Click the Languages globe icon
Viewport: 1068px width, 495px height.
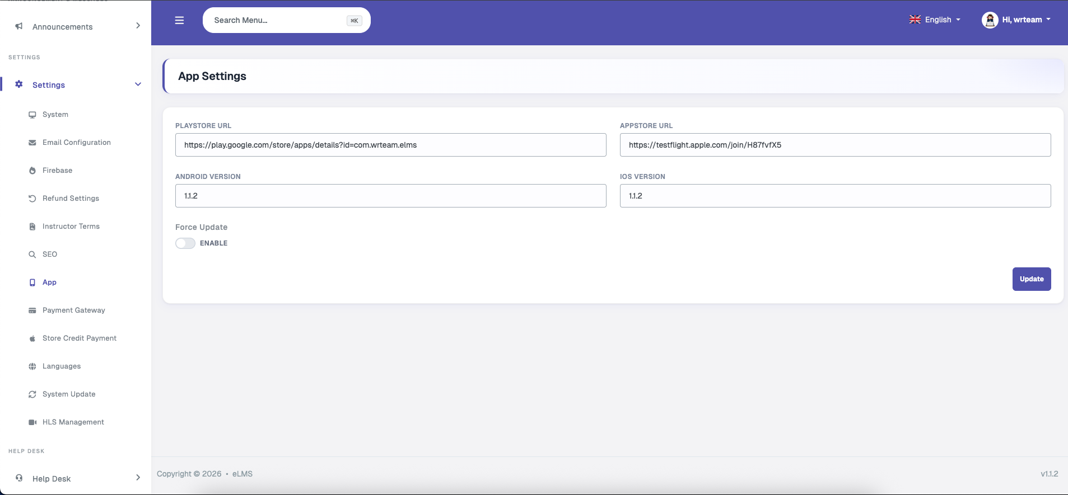tap(32, 366)
